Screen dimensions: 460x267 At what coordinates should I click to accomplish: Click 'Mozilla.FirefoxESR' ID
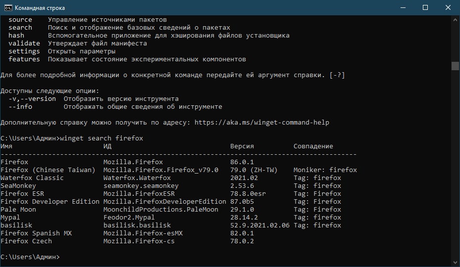139,194
